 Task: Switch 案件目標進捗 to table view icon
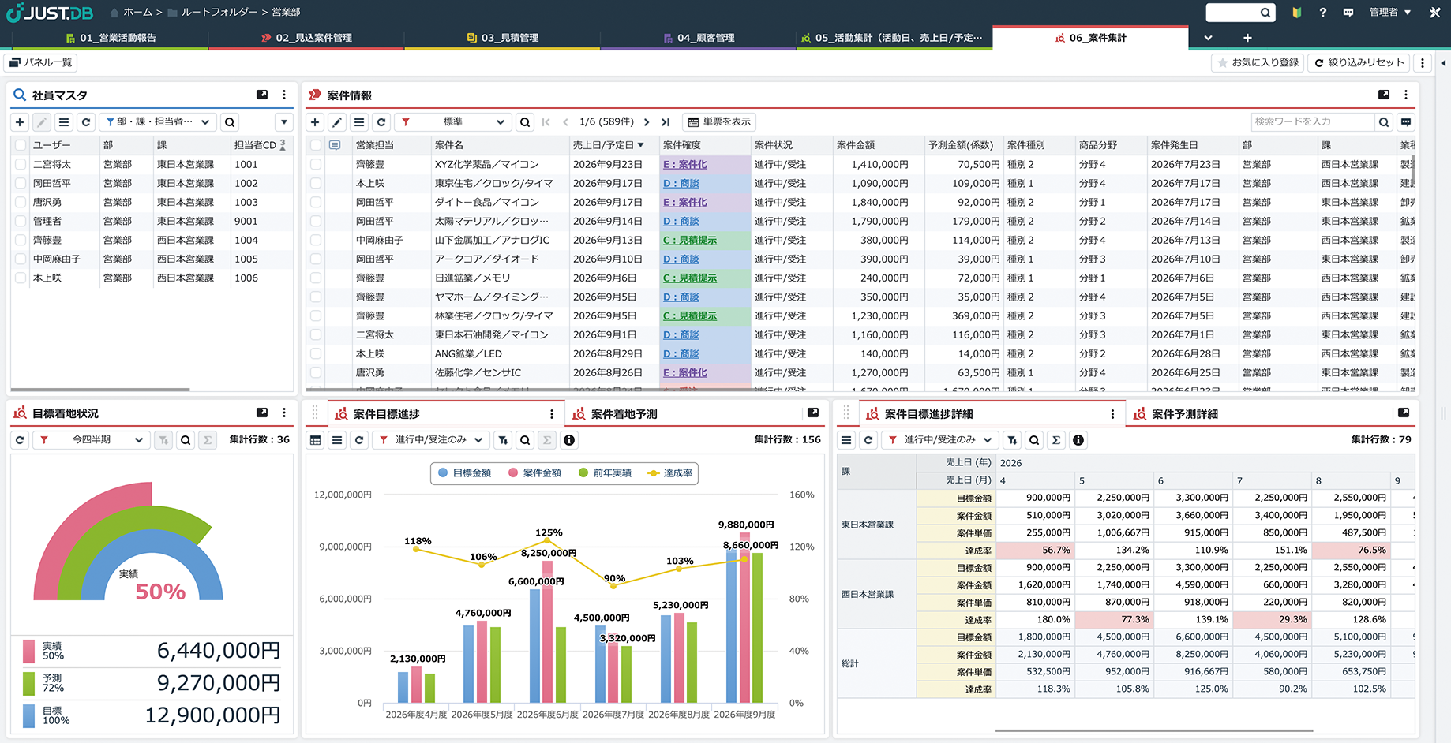[315, 440]
